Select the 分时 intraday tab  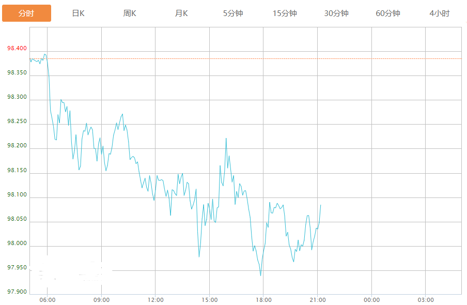(x=26, y=13)
